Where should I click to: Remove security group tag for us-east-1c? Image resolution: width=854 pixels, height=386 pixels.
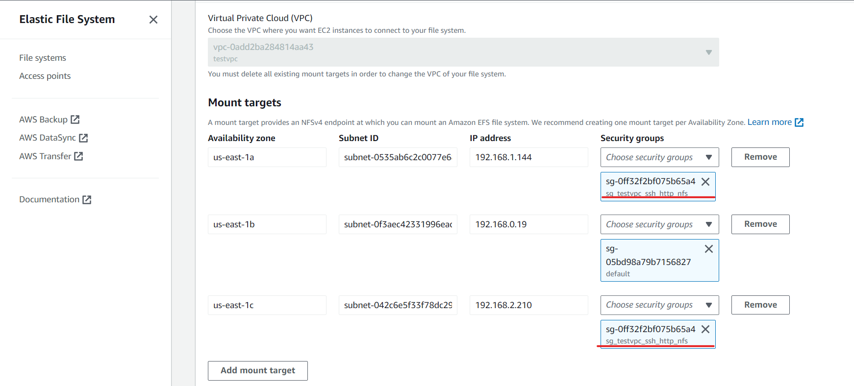click(705, 329)
